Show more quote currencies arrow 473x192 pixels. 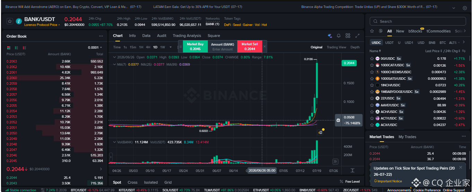point(464,42)
